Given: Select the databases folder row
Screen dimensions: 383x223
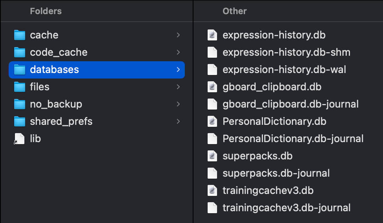Looking at the screenshot, I should [x=96, y=69].
